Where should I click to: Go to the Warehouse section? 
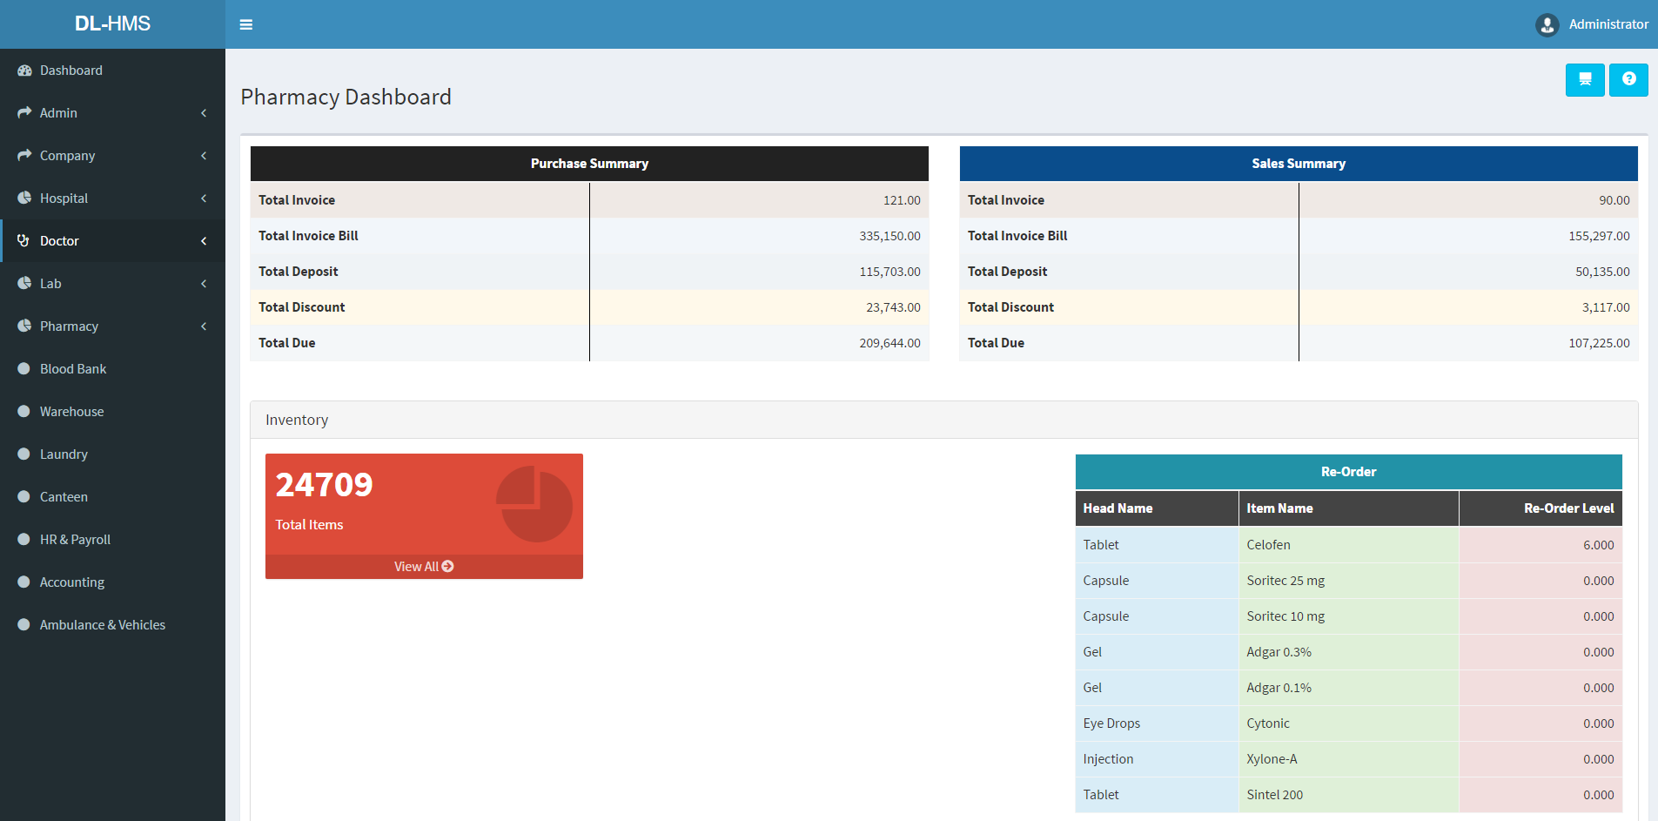coord(71,412)
